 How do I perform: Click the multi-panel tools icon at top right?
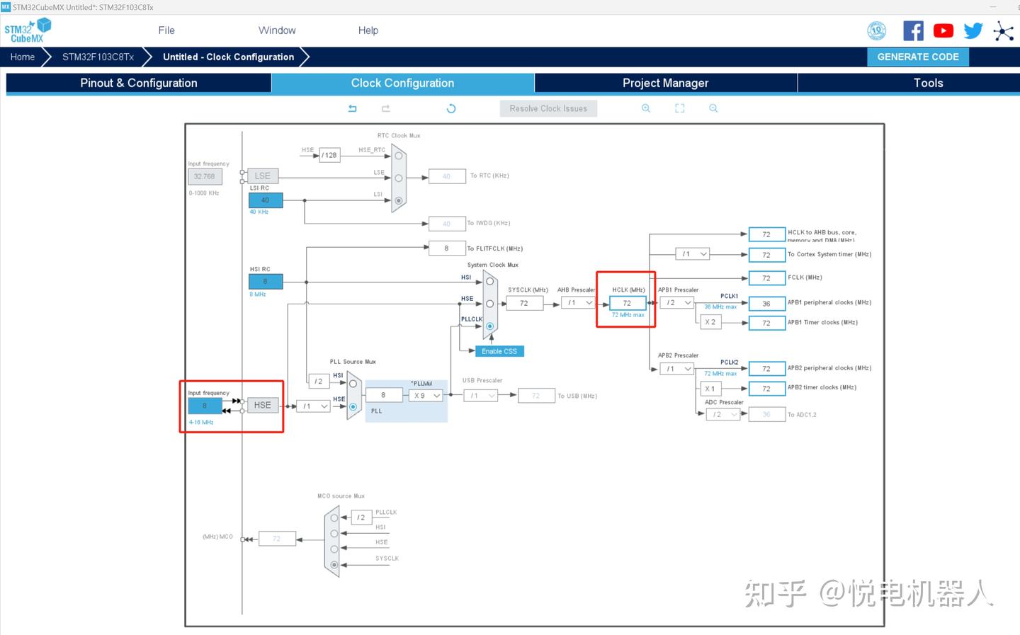pyautogui.click(x=1004, y=31)
